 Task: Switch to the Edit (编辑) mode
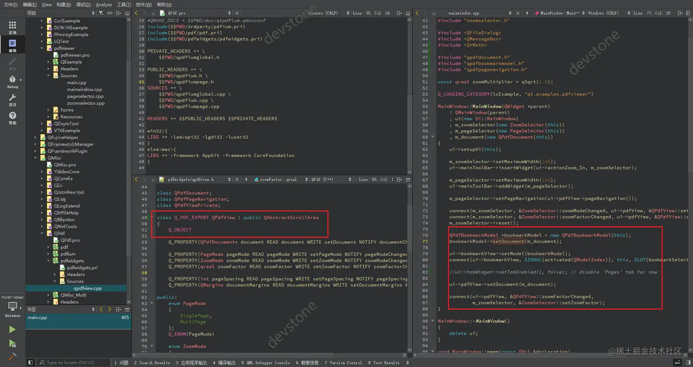tap(12, 45)
